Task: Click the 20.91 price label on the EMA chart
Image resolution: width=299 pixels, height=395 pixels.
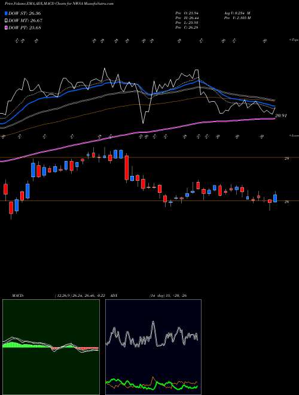Action: click(280, 116)
